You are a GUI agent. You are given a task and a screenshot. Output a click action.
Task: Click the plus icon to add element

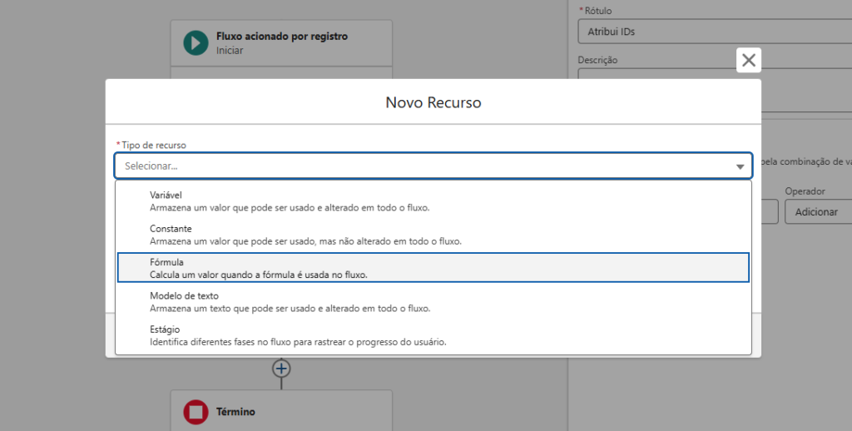pos(281,368)
